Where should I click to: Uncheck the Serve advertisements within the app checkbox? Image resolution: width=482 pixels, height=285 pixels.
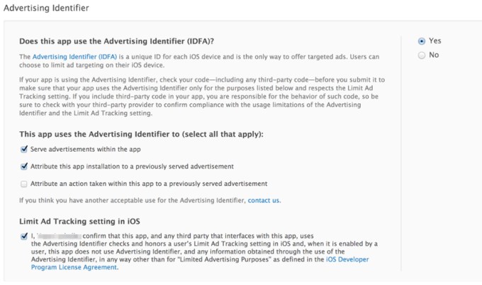[24, 150]
